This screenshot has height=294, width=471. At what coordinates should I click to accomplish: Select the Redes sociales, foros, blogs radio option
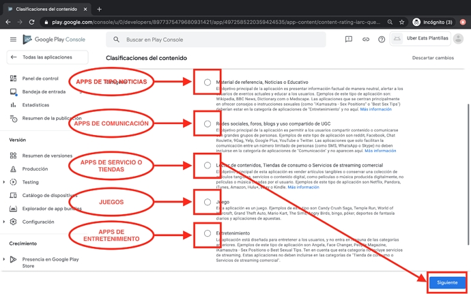tap(207, 124)
